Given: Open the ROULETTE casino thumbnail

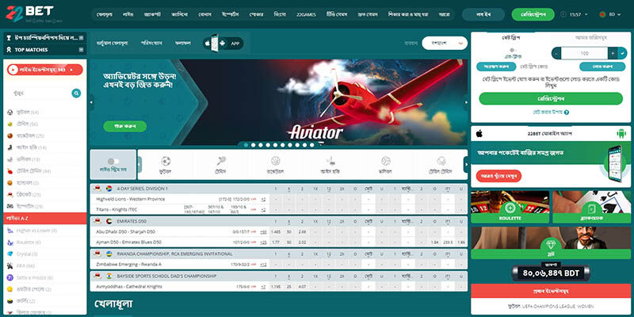Looking at the screenshot, I should (510, 207).
